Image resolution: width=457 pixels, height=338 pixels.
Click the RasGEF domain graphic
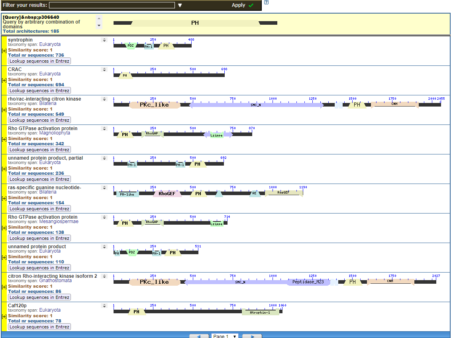click(x=283, y=192)
